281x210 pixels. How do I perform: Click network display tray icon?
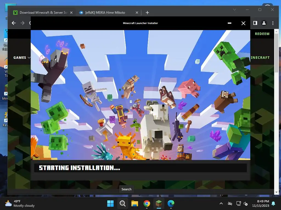[238, 203]
